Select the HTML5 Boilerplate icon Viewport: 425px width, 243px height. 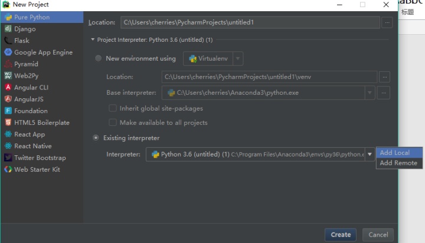[8, 122]
